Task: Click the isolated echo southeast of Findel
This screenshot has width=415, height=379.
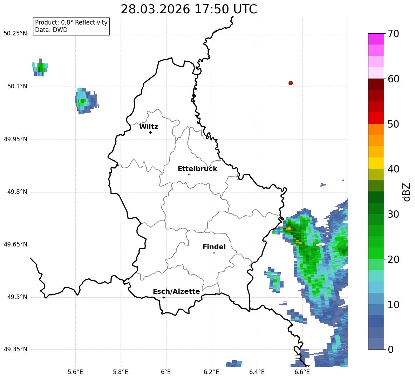Action: (x=274, y=280)
